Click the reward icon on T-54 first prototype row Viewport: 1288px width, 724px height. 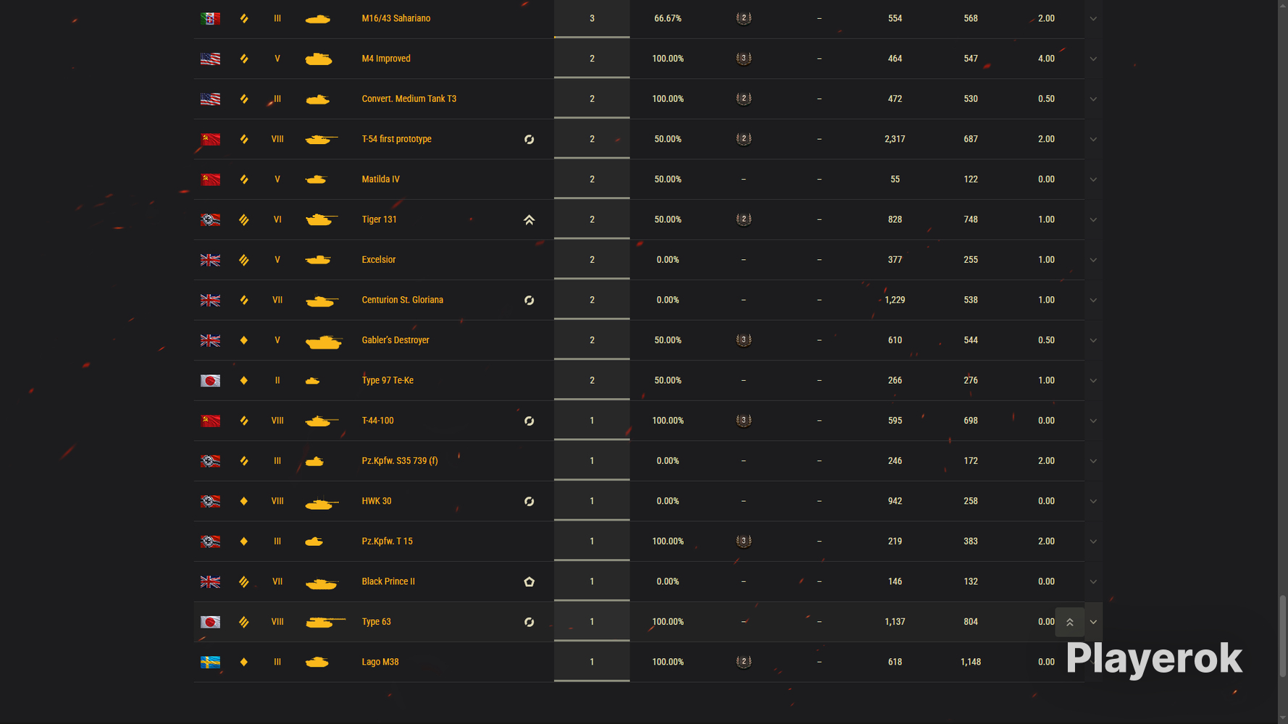click(x=529, y=139)
